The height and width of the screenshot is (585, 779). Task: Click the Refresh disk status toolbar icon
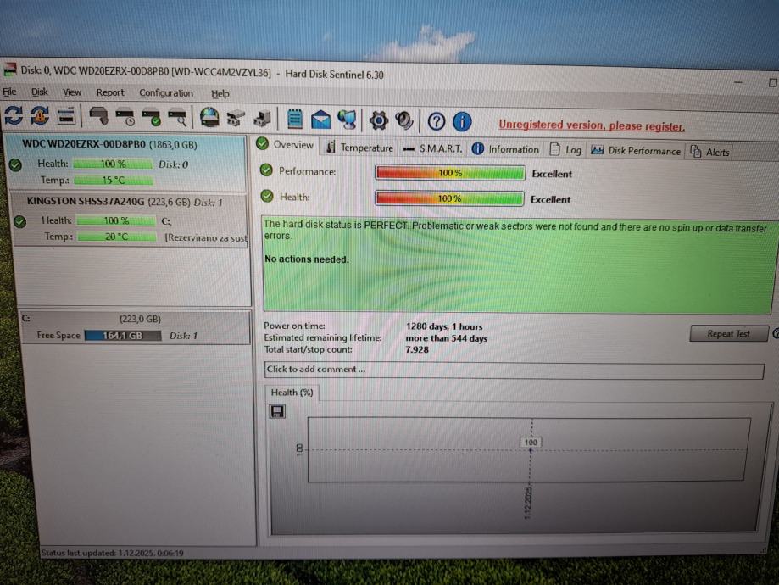click(14, 115)
